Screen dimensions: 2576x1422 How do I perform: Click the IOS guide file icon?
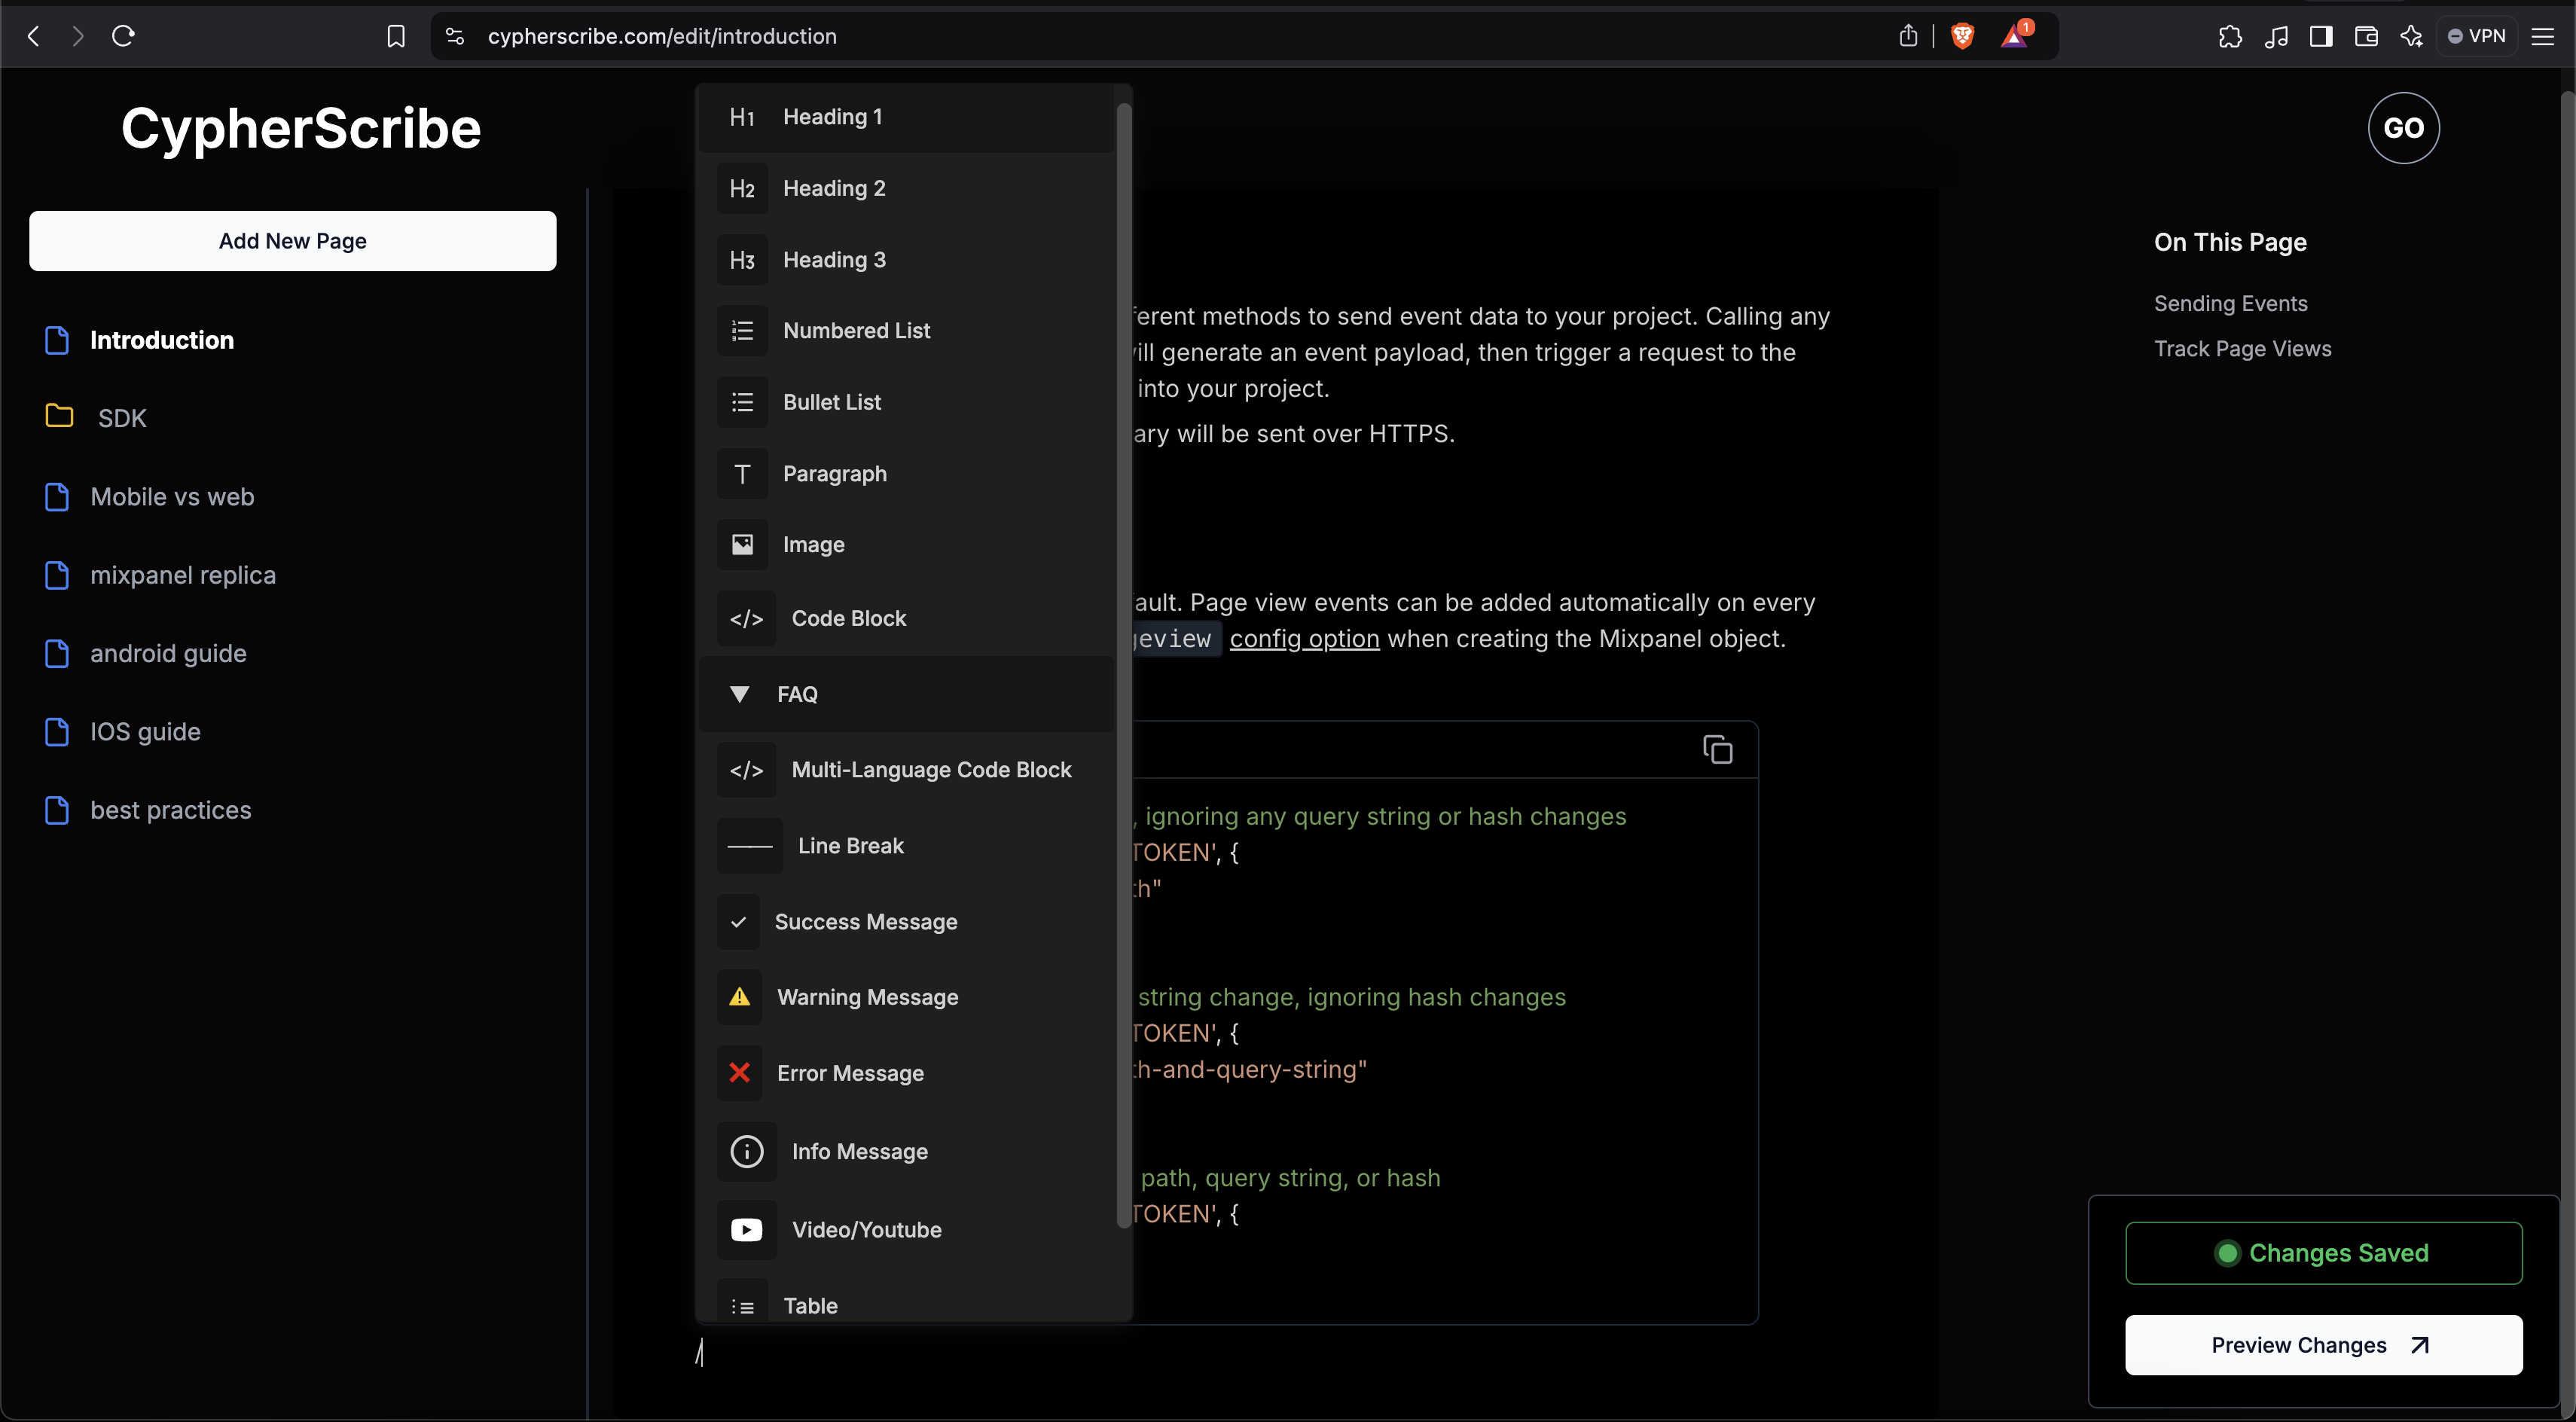57,732
